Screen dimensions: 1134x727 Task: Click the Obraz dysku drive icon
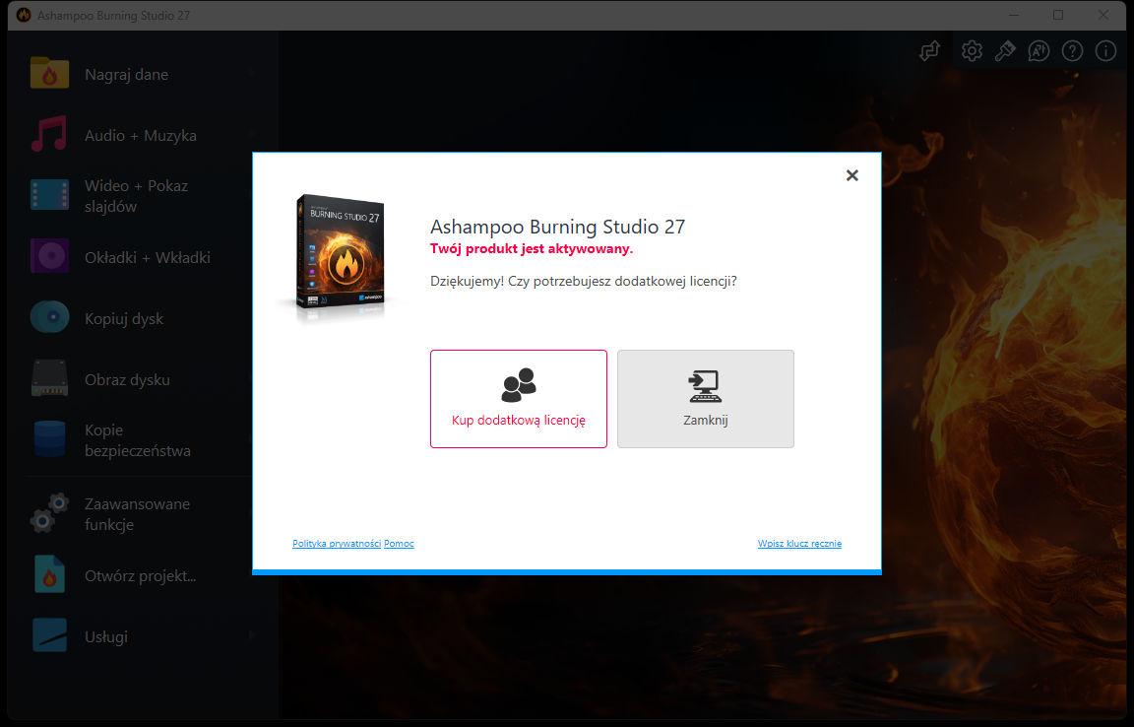click(x=49, y=378)
